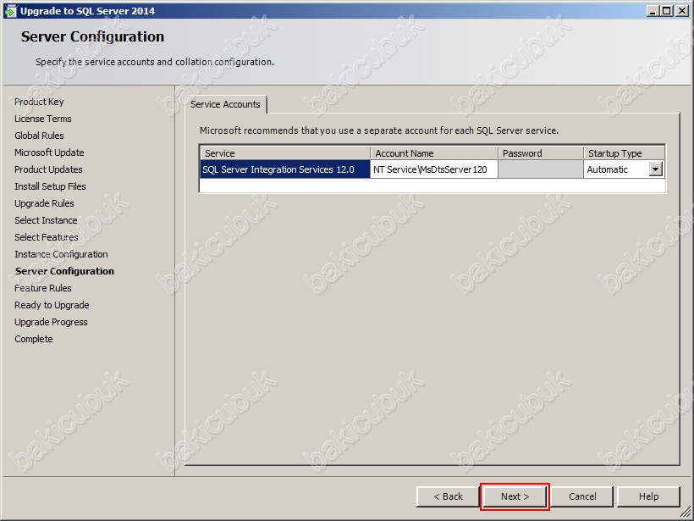
Task: Select the SQL Server Integration Services 12.0 row
Action: click(x=285, y=169)
